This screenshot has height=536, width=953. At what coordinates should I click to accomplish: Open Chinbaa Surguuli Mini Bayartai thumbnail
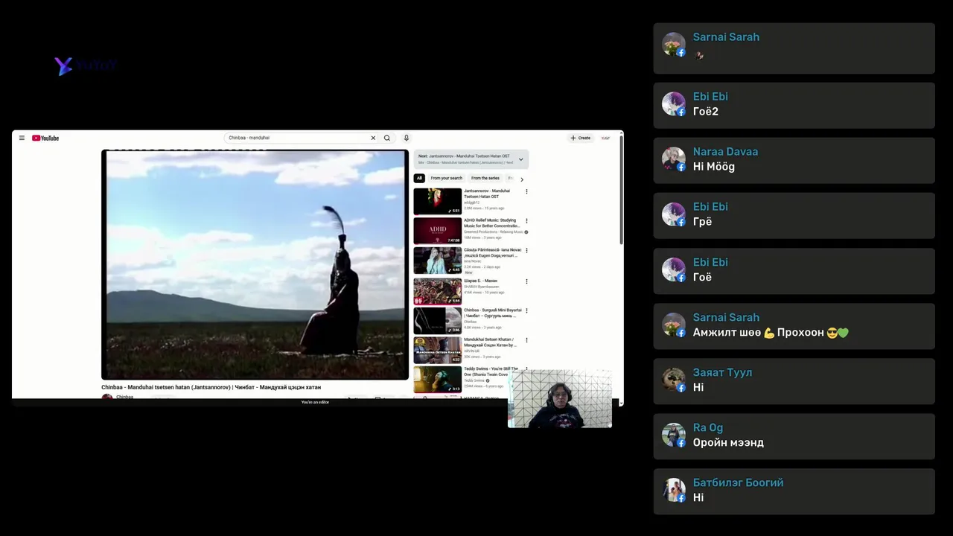click(x=438, y=321)
